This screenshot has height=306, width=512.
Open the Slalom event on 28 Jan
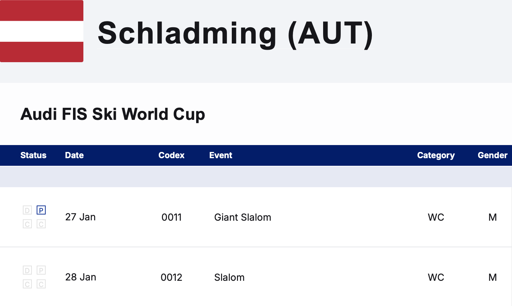tap(229, 277)
